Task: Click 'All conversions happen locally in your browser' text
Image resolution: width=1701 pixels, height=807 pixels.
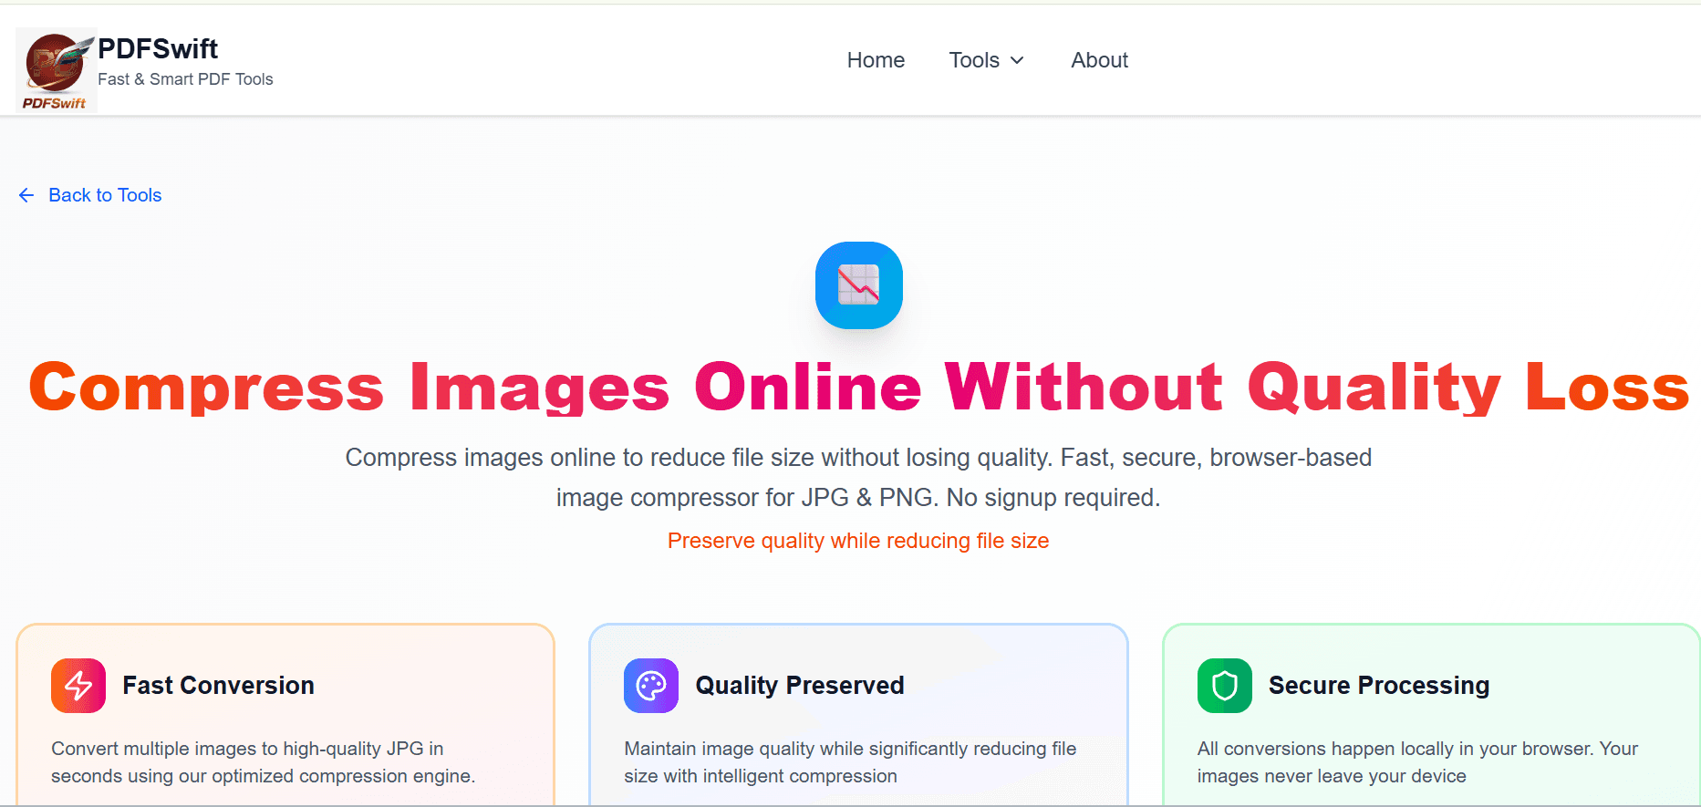Action: click(1417, 762)
